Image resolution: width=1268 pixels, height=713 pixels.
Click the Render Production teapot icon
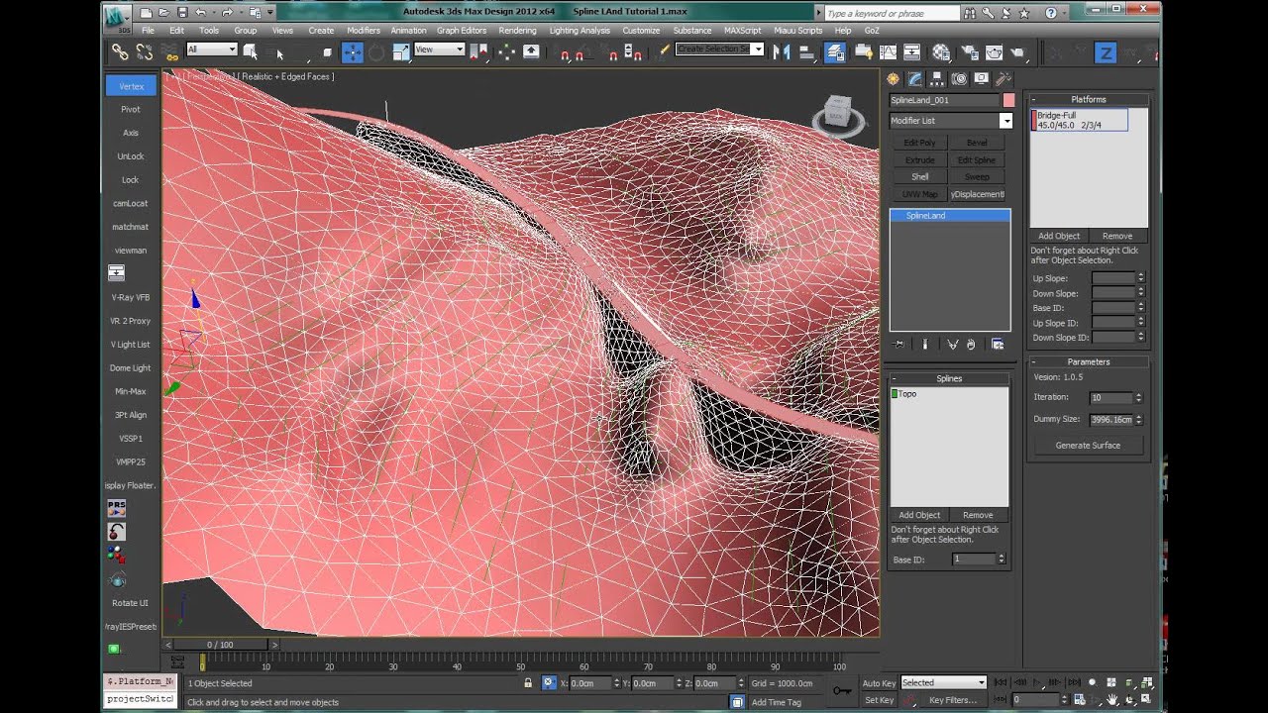(x=1016, y=51)
